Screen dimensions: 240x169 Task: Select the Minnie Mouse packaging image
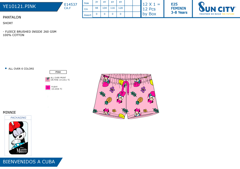pos(18,138)
